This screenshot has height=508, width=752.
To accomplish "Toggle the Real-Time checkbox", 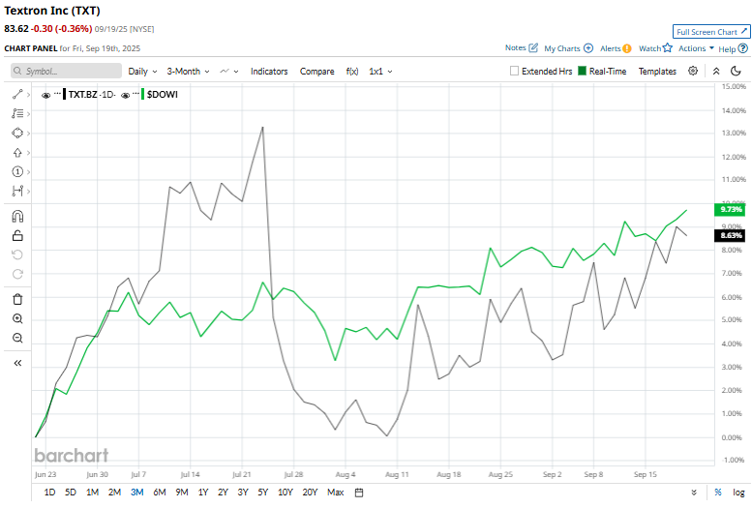I will pos(583,71).
